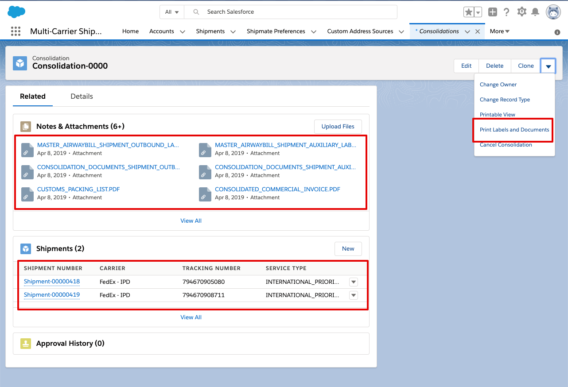Screen dimensions: 568x387
Task: Click the Notes & Attachments section icon
Action: coord(26,126)
